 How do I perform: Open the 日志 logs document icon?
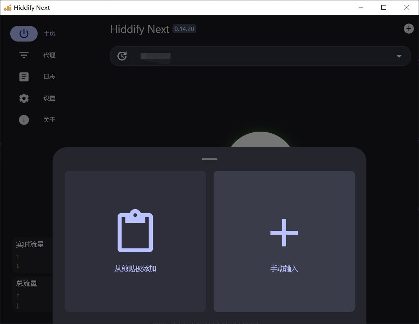pos(24,77)
